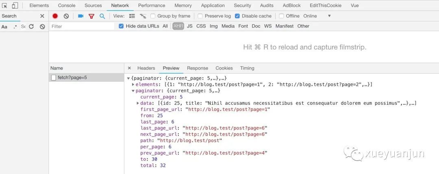The height and width of the screenshot is (174, 439).
Task: Enable the Preserve log checkbox
Action: 200,16
